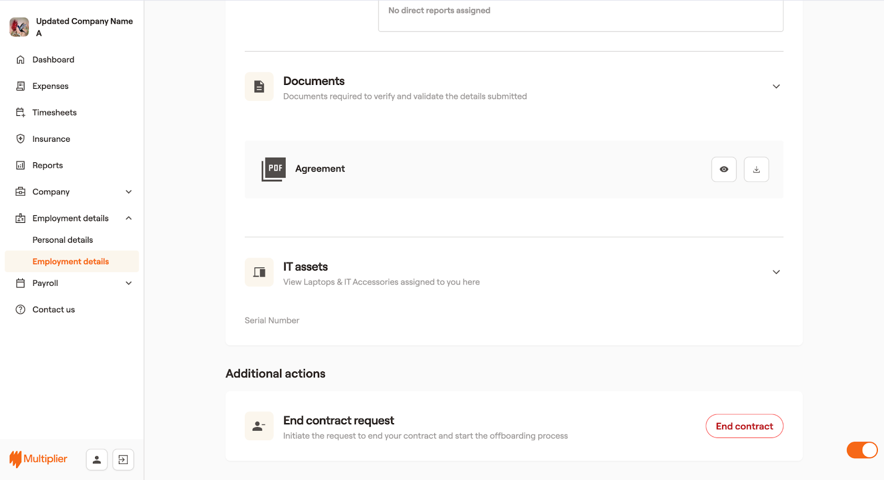Click the download icon for Agreement

point(756,169)
